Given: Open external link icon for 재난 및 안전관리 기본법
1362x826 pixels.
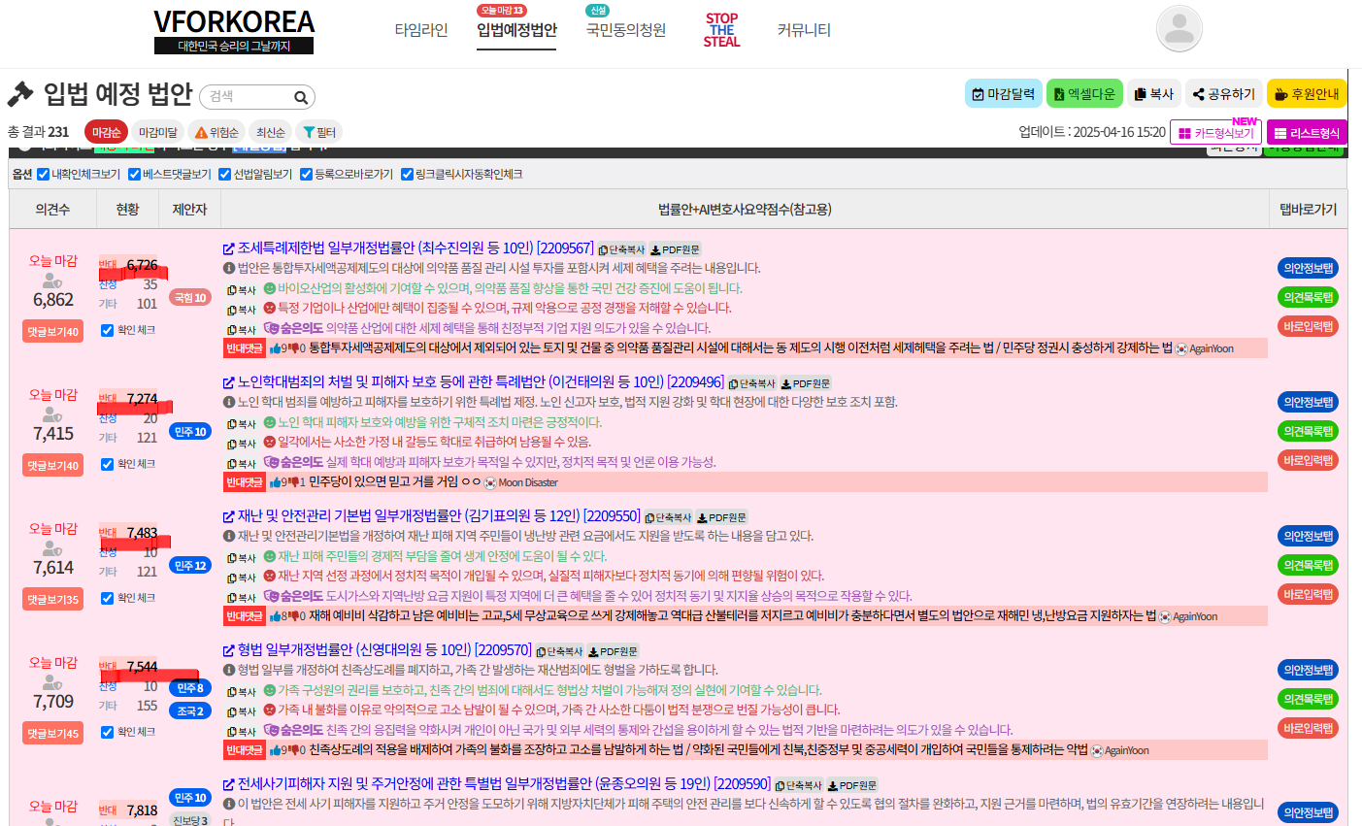Looking at the screenshot, I should 229,516.
